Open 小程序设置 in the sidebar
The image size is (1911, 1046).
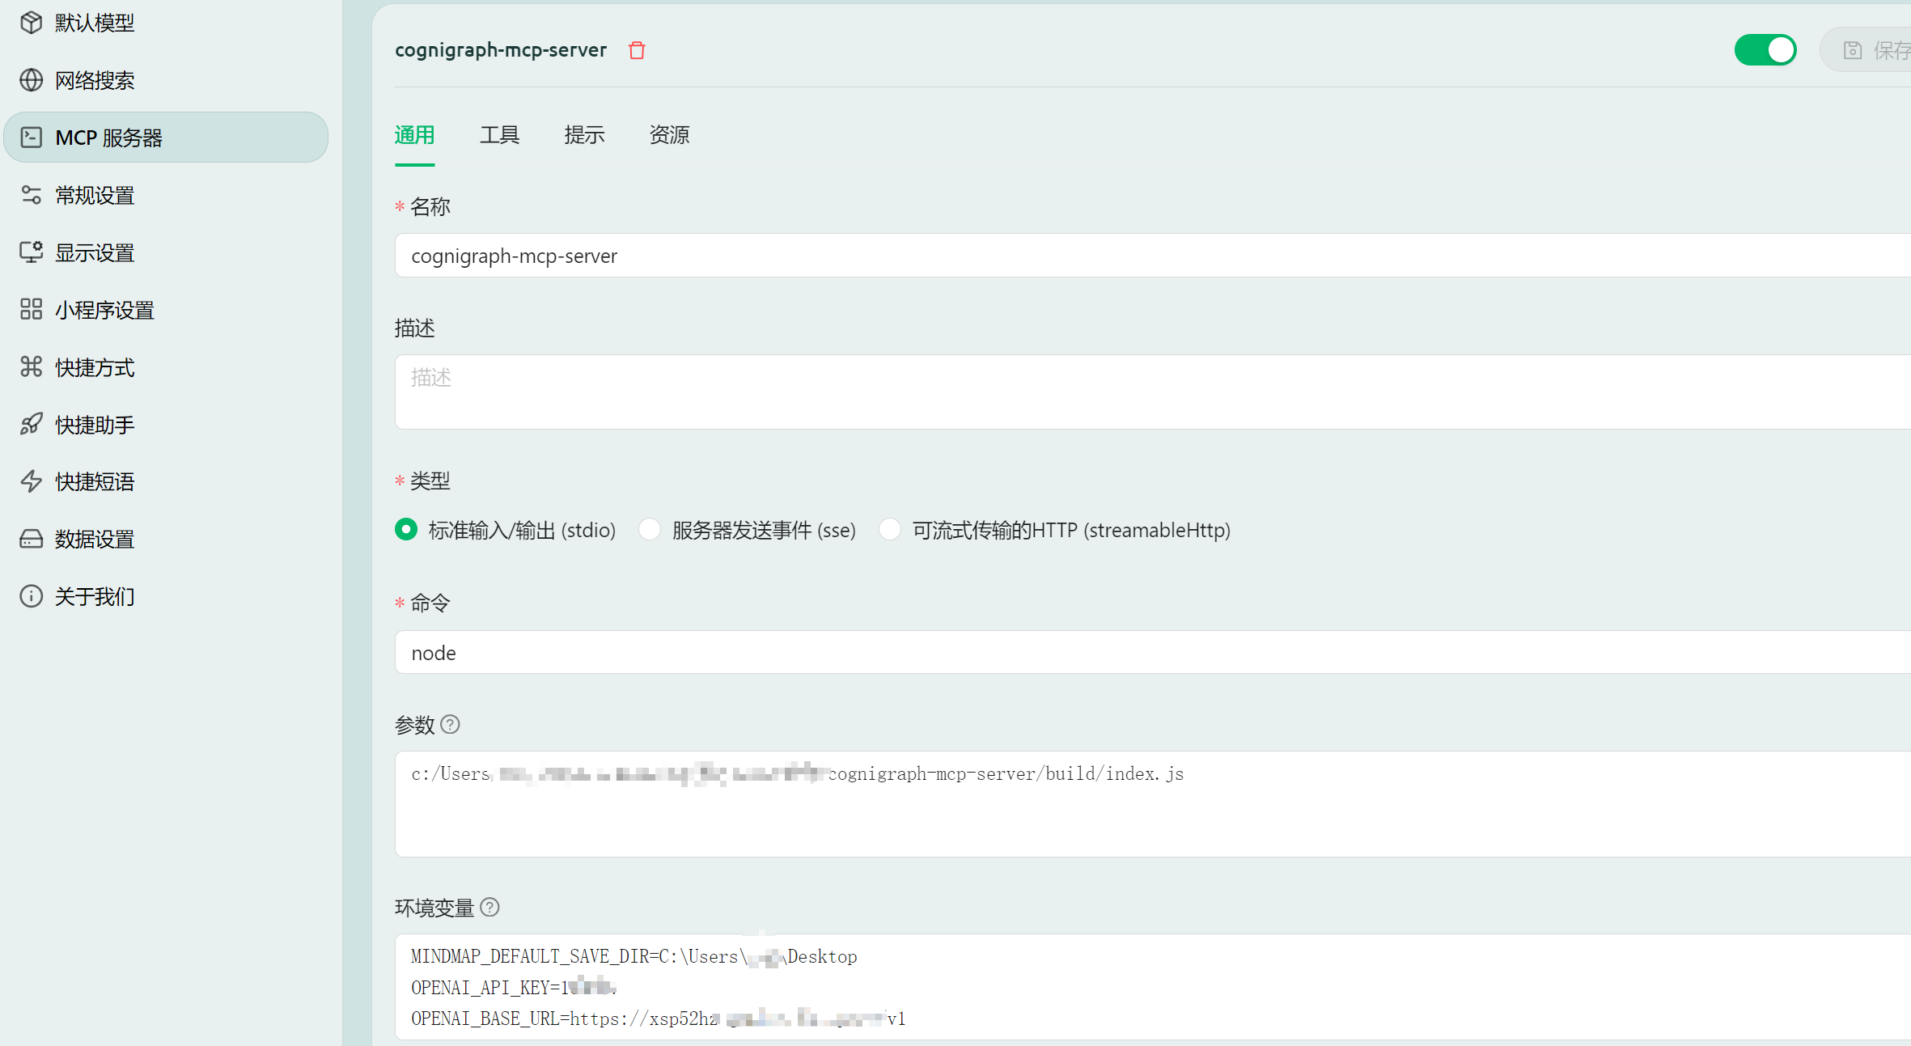(104, 310)
